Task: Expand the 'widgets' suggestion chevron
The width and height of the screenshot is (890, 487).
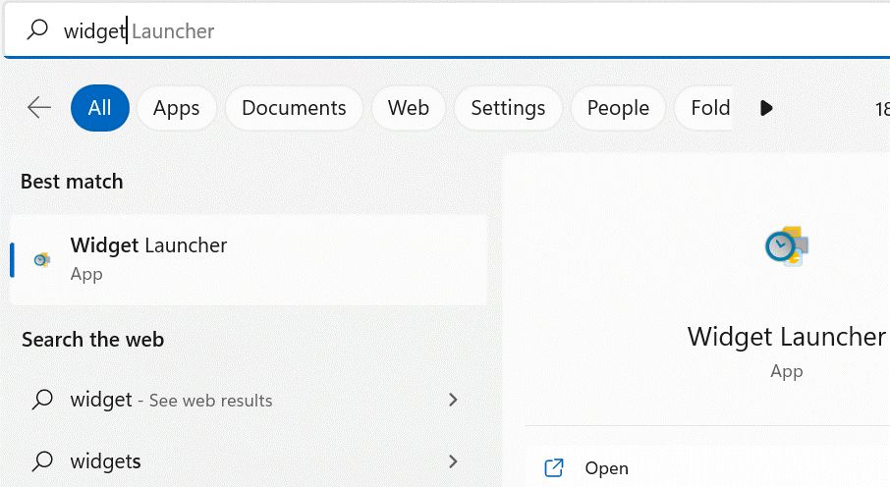Action: point(453,460)
